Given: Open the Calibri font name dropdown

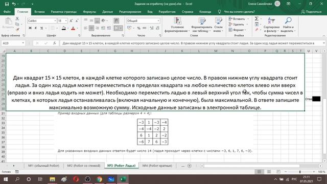Looking at the screenshot, I should [x=55, y=20].
